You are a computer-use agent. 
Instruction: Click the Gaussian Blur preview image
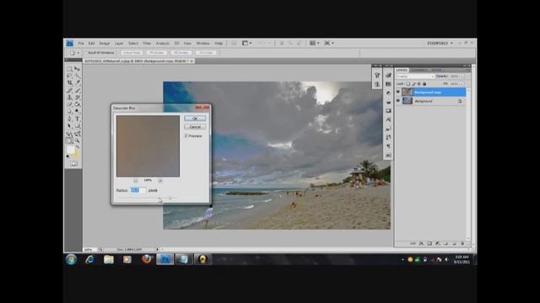[x=148, y=146]
